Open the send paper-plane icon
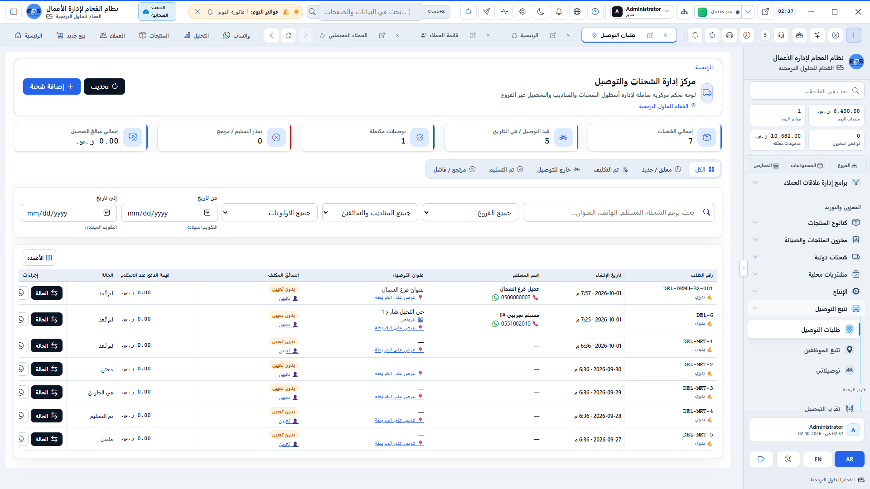The height and width of the screenshot is (489, 870). point(486,12)
